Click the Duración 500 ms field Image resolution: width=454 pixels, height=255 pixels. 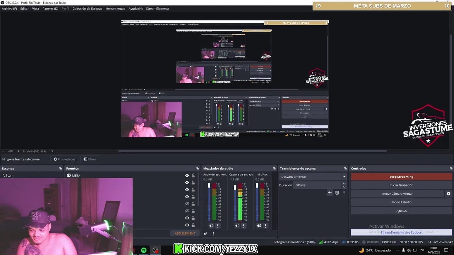[317, 185]
